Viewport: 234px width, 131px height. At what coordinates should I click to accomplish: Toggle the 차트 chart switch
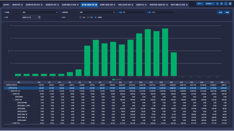click(120, 12)
